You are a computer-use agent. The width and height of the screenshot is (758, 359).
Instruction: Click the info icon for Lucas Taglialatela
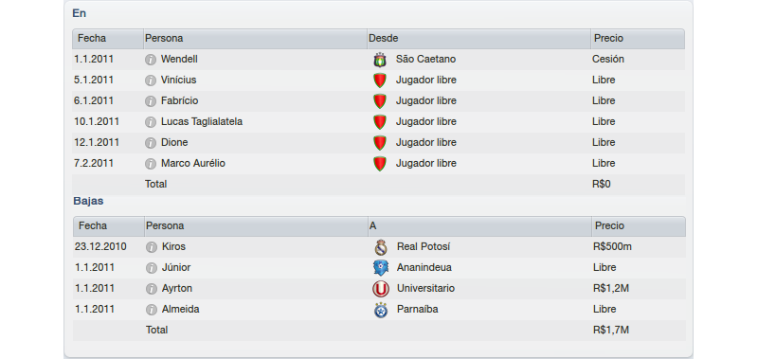pos(151,122)
